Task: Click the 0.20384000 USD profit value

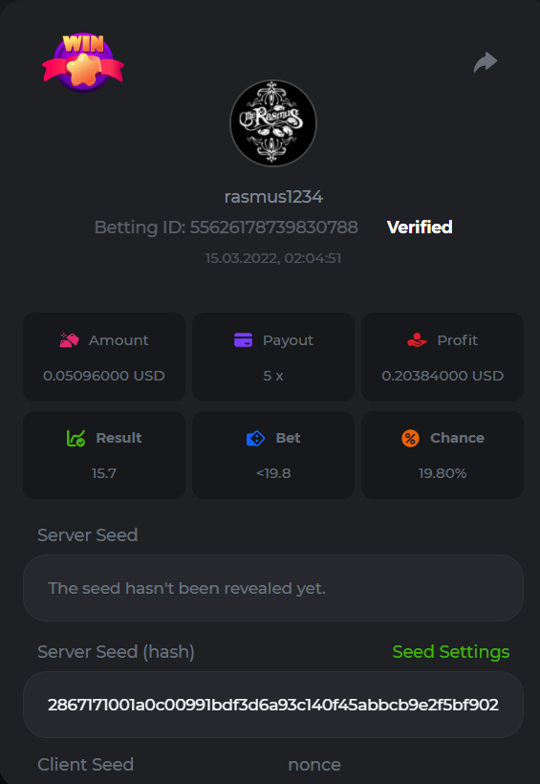Action: pos(443,376)
